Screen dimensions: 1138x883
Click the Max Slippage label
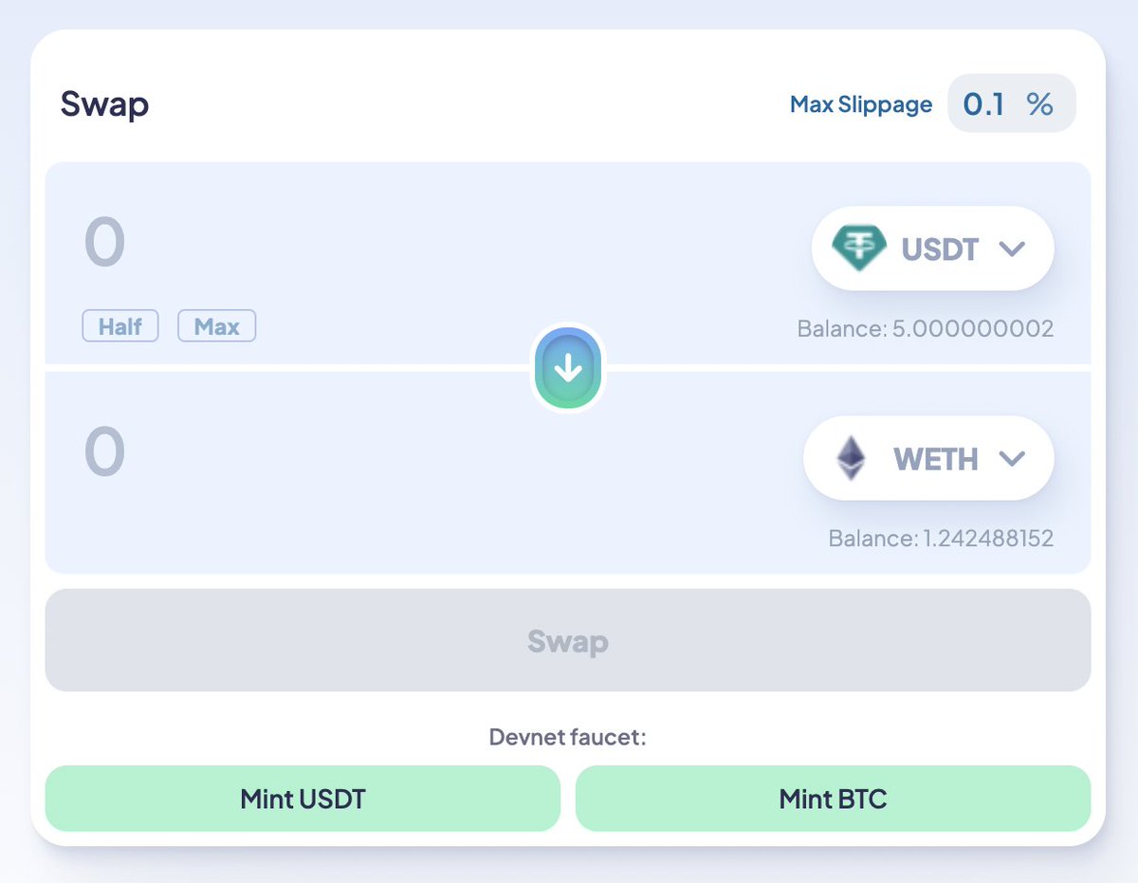(x=861, y=104)
